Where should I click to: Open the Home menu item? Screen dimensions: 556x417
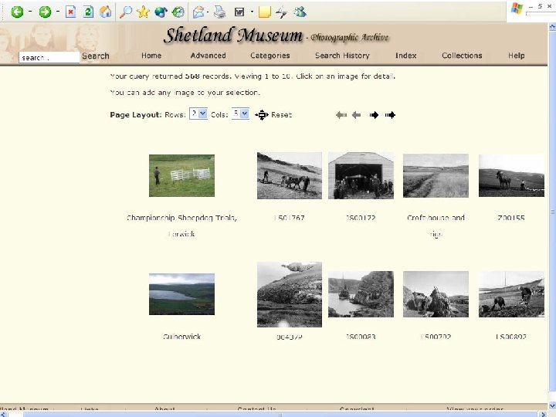(151, 56)
